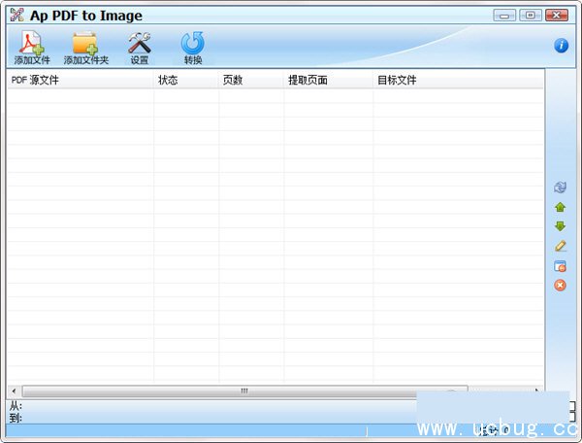Click the pencil edit sidebar icon

[x=560, y=246]
